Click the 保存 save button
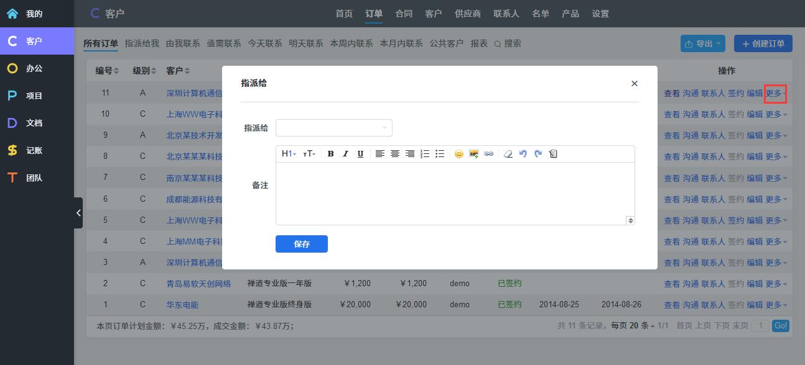The height and width of the screenshot is (365, 805). tap(302, 244)
